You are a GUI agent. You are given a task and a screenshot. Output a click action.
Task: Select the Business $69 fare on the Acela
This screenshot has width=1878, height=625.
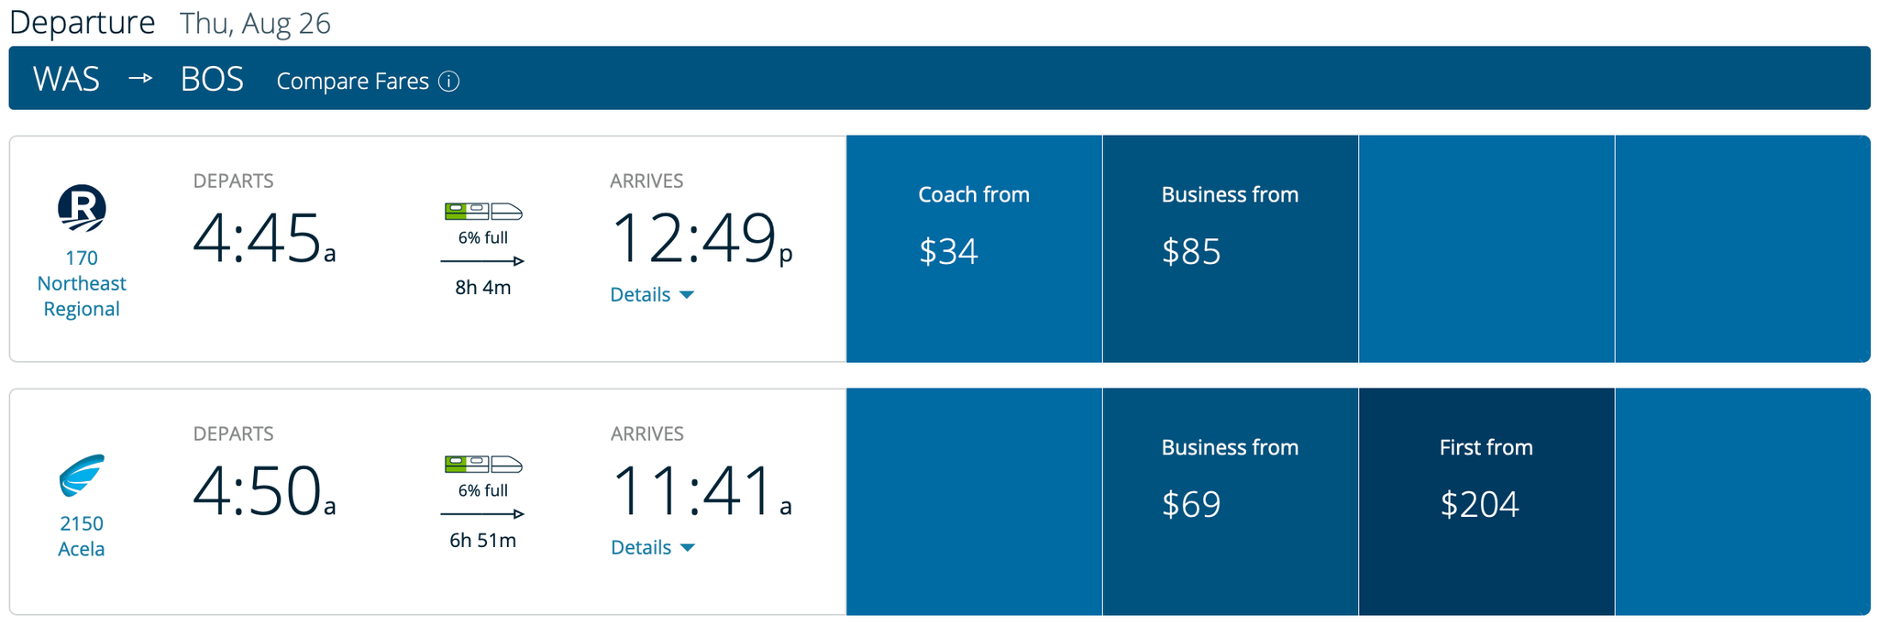1230,502
